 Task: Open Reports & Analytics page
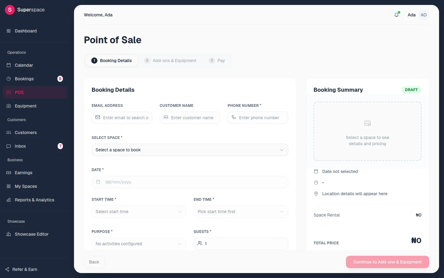click(35, 200)
